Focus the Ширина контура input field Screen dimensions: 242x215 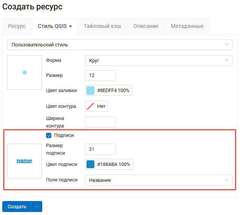pos(100,122)
